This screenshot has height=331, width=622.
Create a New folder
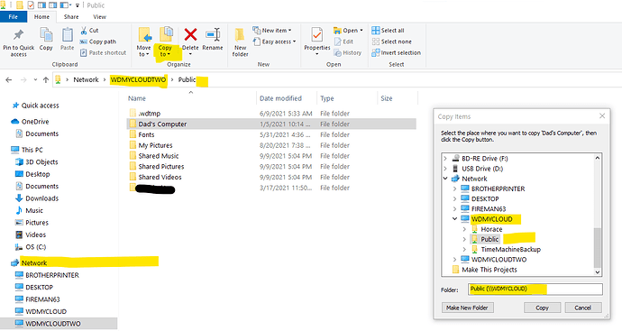(x=240, y=42)
